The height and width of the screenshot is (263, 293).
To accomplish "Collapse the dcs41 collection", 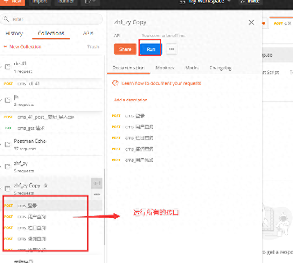I will coord(1,67).
